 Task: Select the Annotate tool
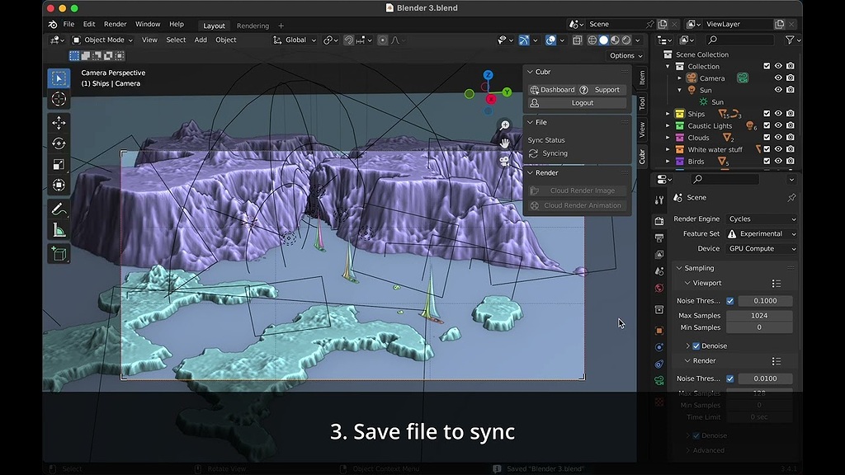pos(59,209)
